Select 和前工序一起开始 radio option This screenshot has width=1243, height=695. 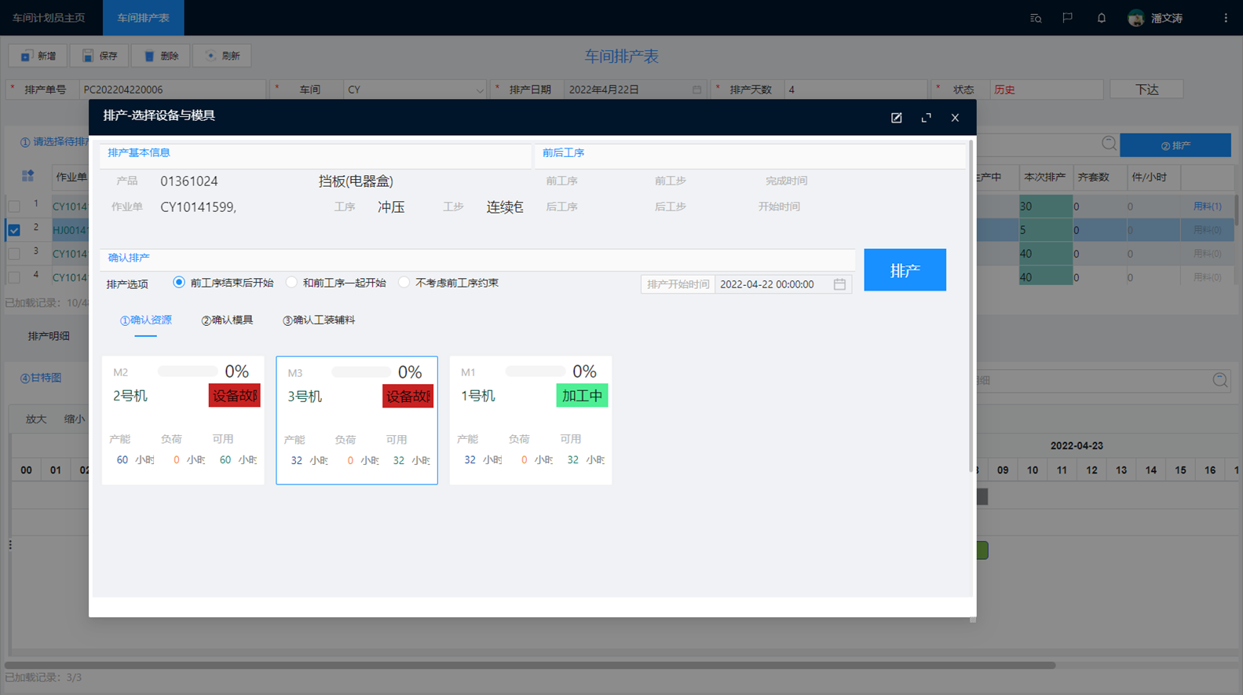click(x=291, y=283)
